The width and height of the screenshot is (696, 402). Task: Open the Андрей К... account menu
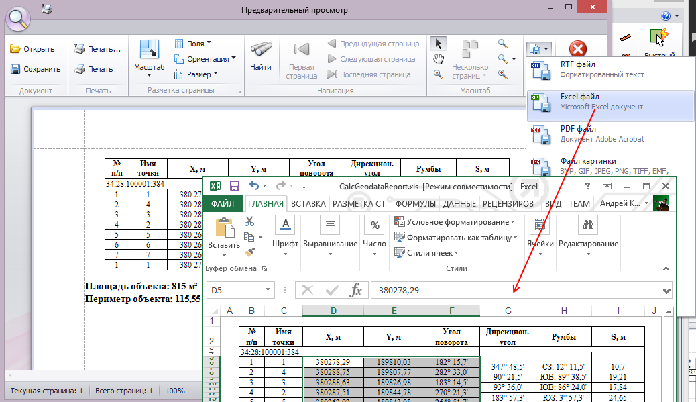pyautogui.click(x=624, y=203)
